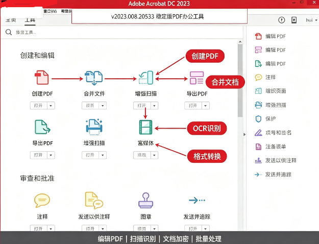
Task: Expand dropdown arrow under teal 增强扫描
Action: 154,106
